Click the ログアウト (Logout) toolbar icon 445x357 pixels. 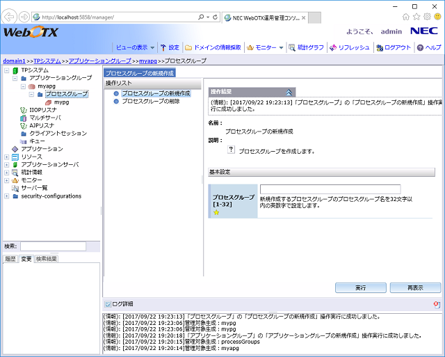pos(380,47)
